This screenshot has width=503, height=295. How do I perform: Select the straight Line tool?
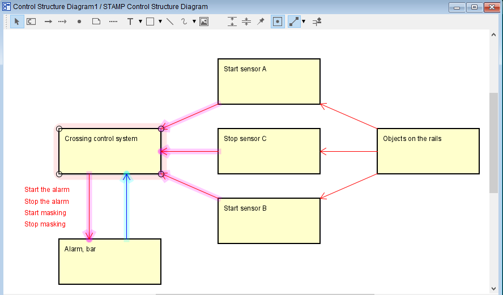pos(170,22)
